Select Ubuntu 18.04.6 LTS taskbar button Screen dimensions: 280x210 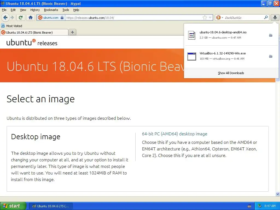point(51,206)
